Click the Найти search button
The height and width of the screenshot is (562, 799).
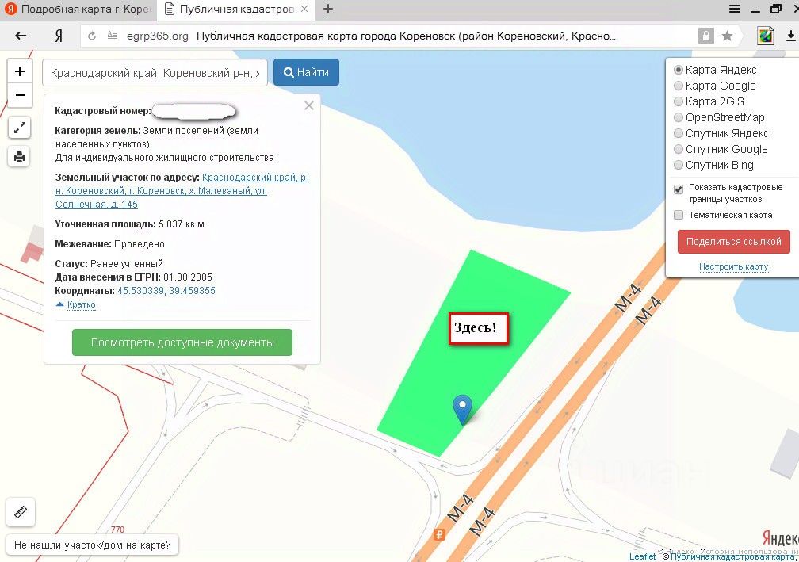(306, 72)
